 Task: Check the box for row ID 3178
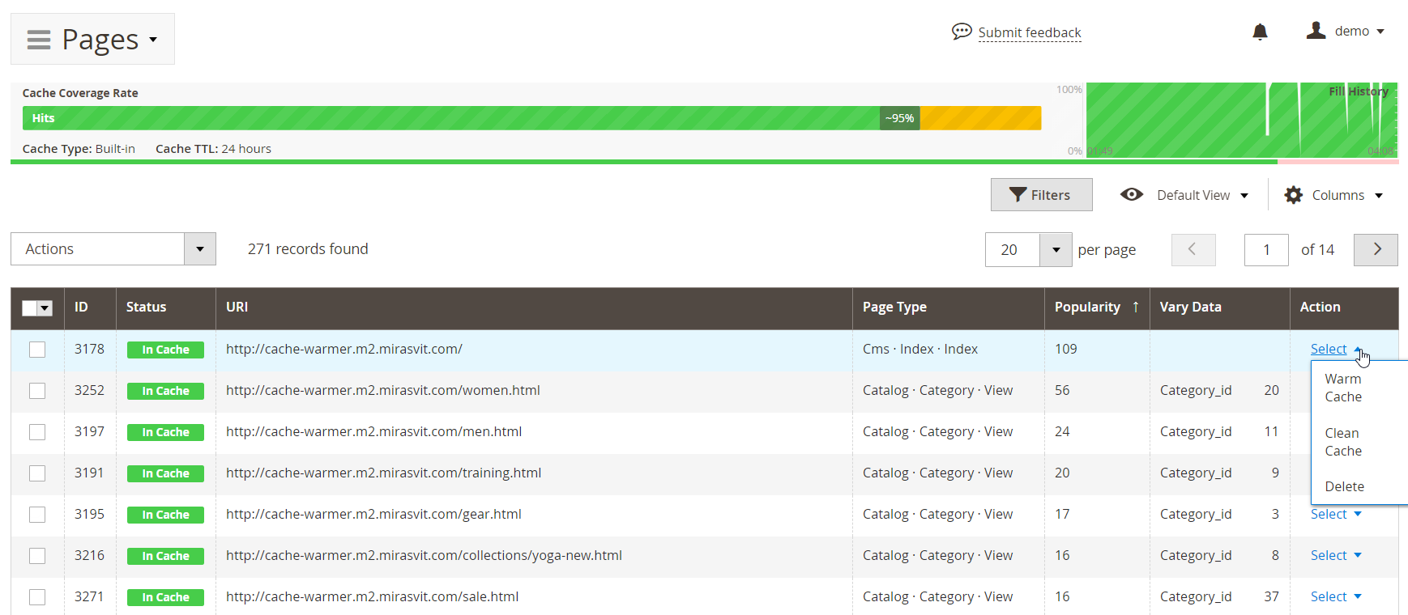tap(37, 350)
